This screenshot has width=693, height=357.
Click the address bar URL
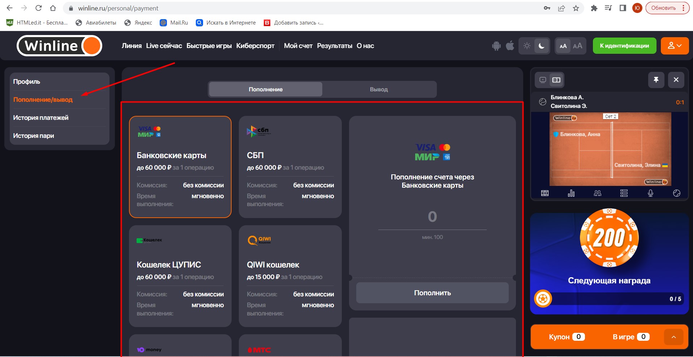pyautogui.click(x=118, y=8)
